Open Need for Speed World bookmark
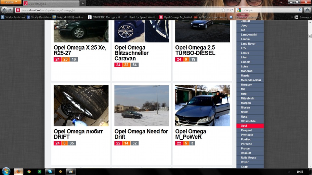The height and width of the screenshot is (175, 312). (x=141, y=17)
